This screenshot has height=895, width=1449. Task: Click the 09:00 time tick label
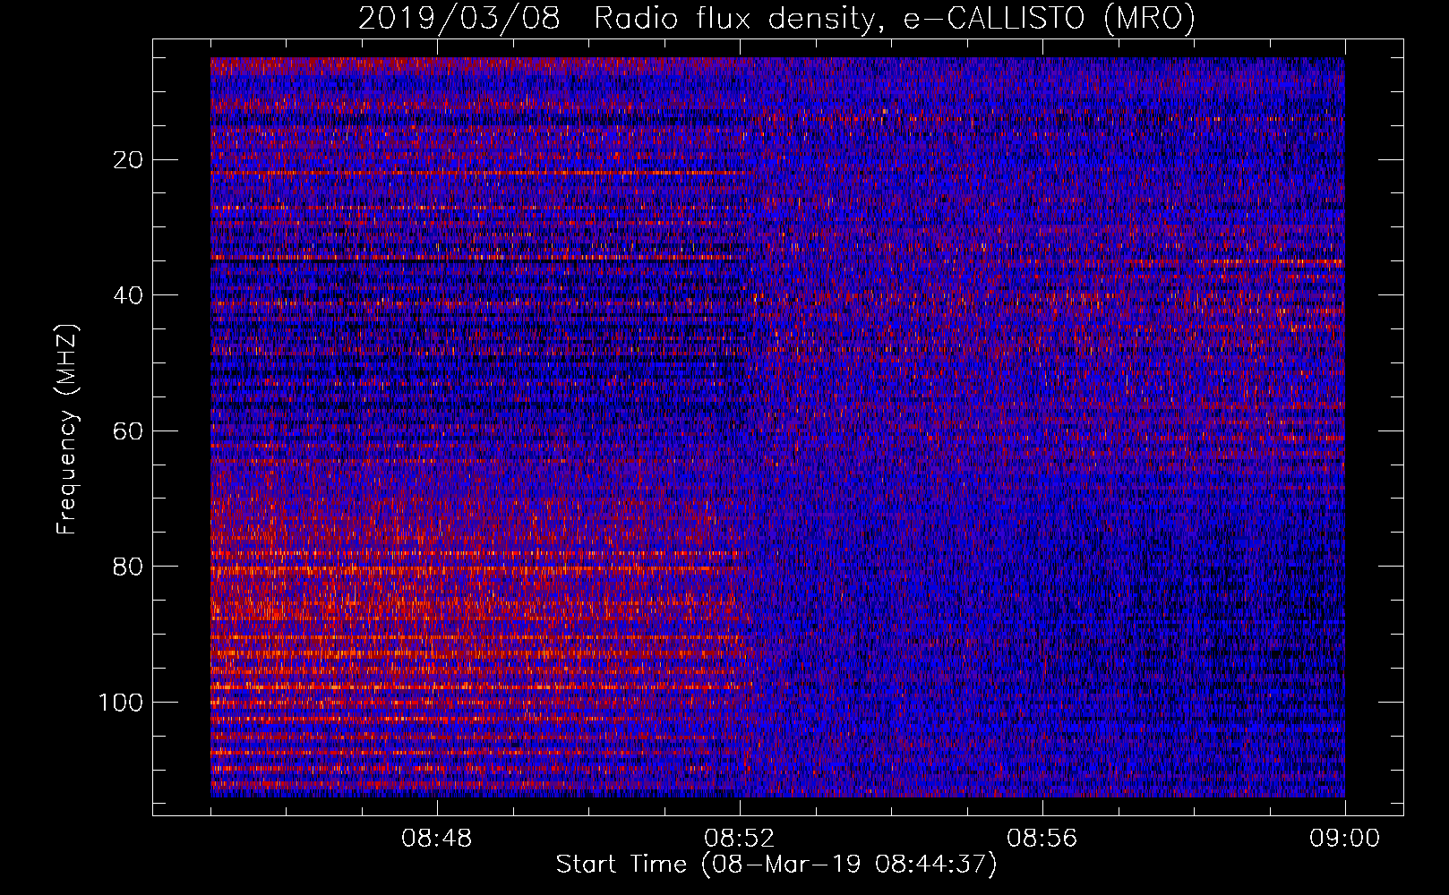pyautogui.click(x=1345, y=839)
